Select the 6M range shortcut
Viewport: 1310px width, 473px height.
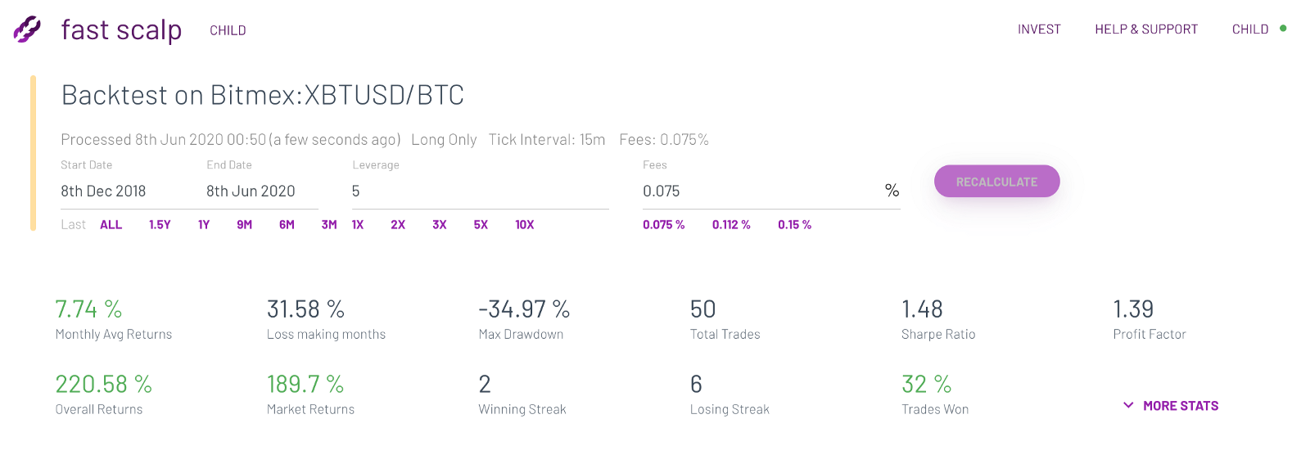click(286, 224)
